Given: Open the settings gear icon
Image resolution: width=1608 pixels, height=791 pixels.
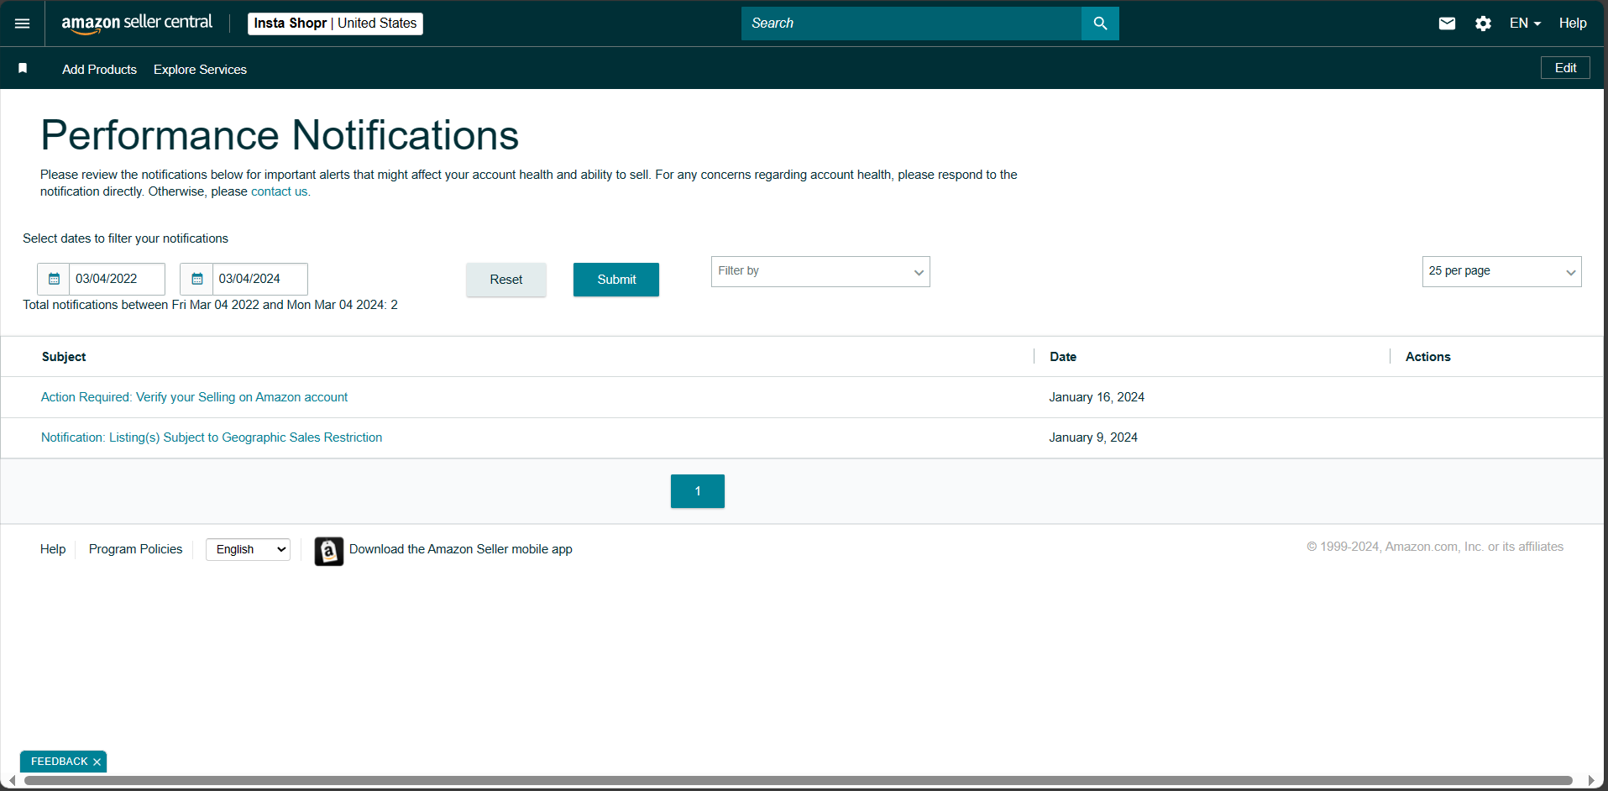Looking at the screenshot, I should [x=1483, y=24].
